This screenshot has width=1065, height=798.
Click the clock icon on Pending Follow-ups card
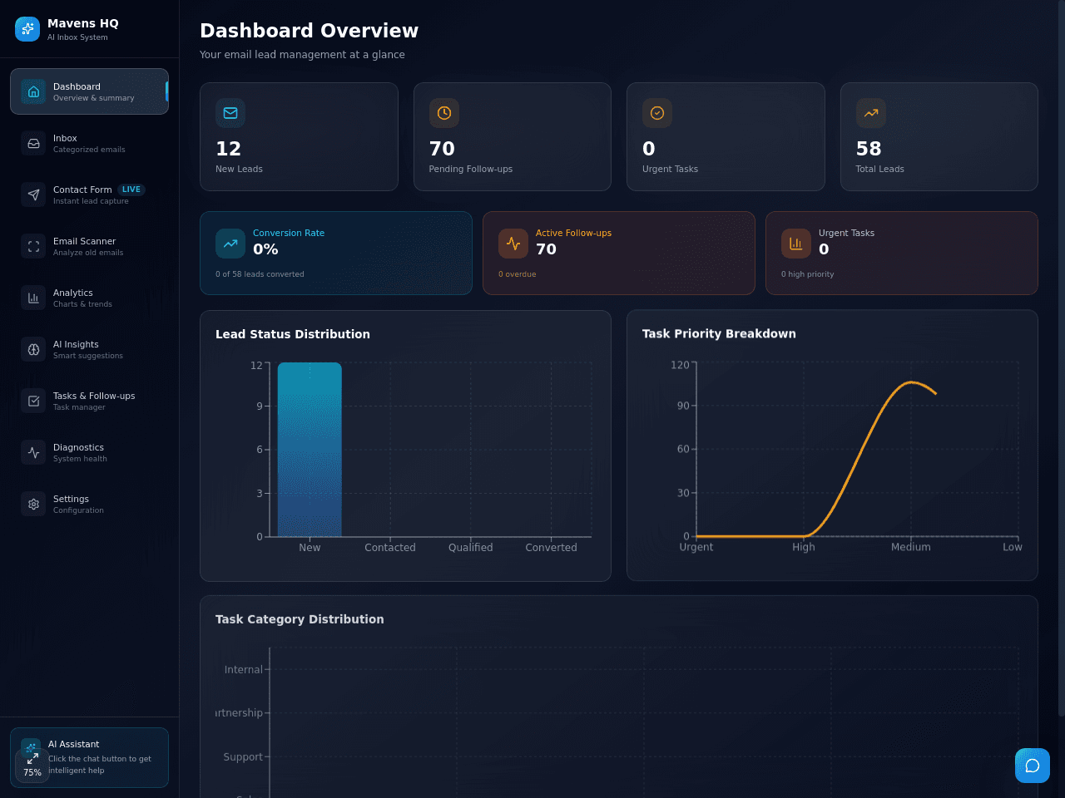point(444,113)
